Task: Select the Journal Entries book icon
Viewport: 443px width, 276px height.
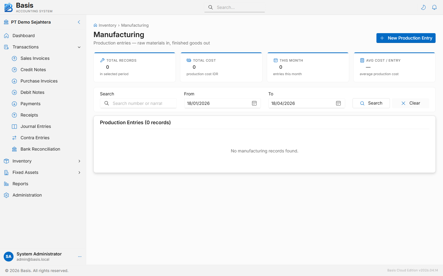Action: click(14, 126)
